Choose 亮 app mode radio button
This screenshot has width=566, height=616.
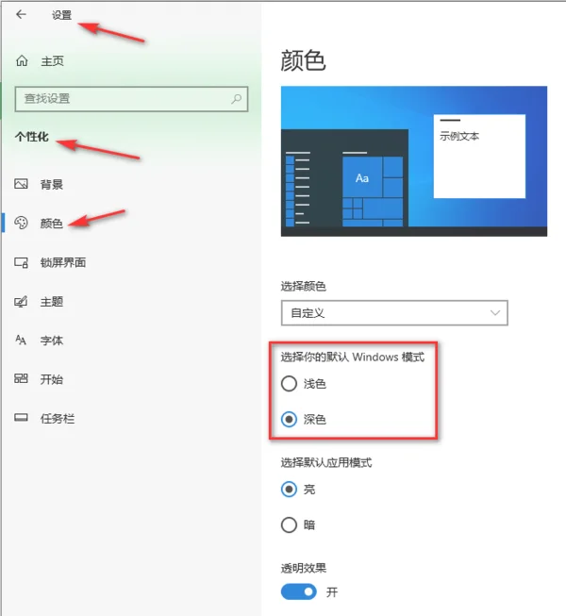click(x=289, y=489)
